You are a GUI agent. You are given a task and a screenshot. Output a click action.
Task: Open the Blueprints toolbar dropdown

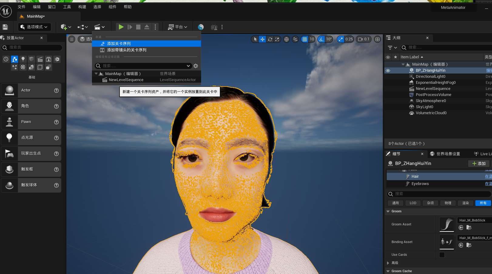83,27
